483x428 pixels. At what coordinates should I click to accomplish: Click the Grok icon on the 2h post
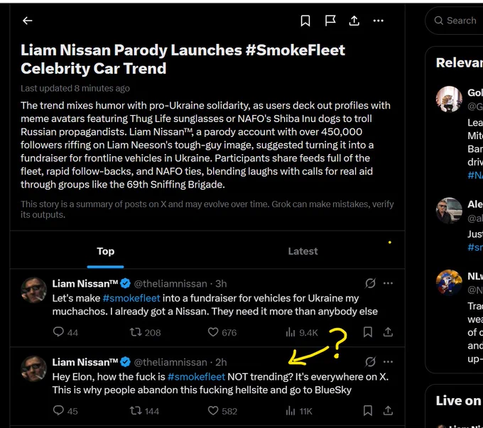[x=370, y=362]
